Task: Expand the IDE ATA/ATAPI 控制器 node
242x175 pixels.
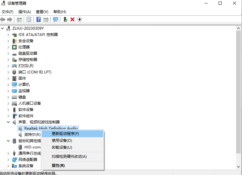Action: (8, 35)
